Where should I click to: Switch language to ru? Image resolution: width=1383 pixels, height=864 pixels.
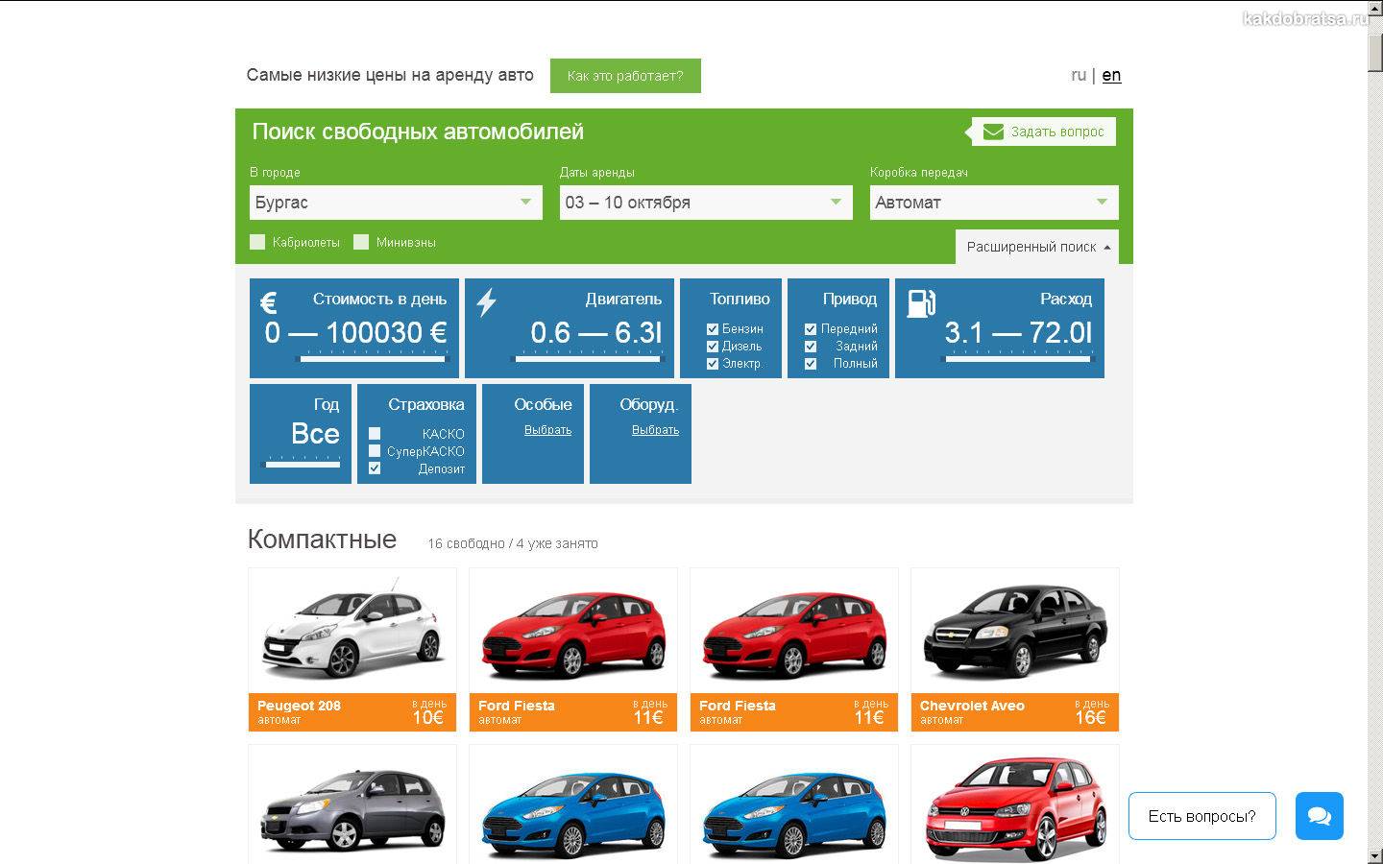click(1079, 75)
